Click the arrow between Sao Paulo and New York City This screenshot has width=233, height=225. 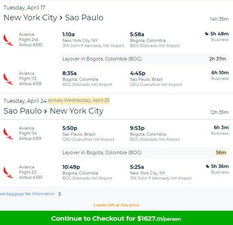tap(46, 111)
